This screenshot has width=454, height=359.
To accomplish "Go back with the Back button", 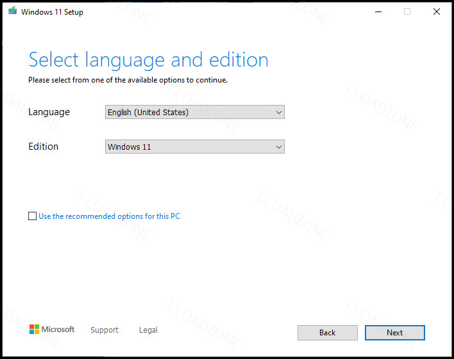I will tap(328, 333).
